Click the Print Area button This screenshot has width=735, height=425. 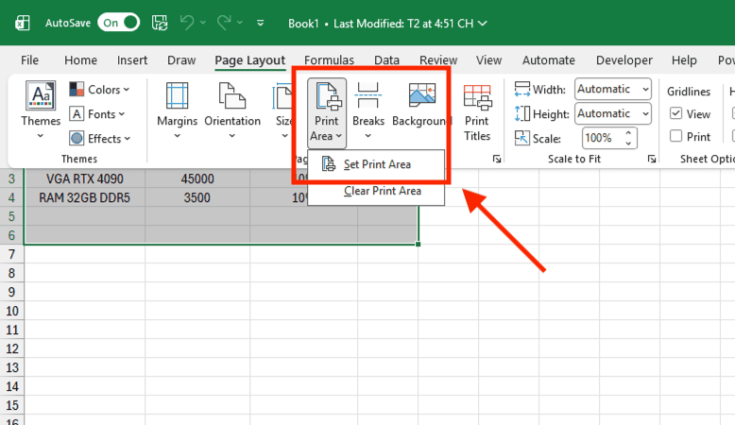pyautogui.click(x=327, y=111)
